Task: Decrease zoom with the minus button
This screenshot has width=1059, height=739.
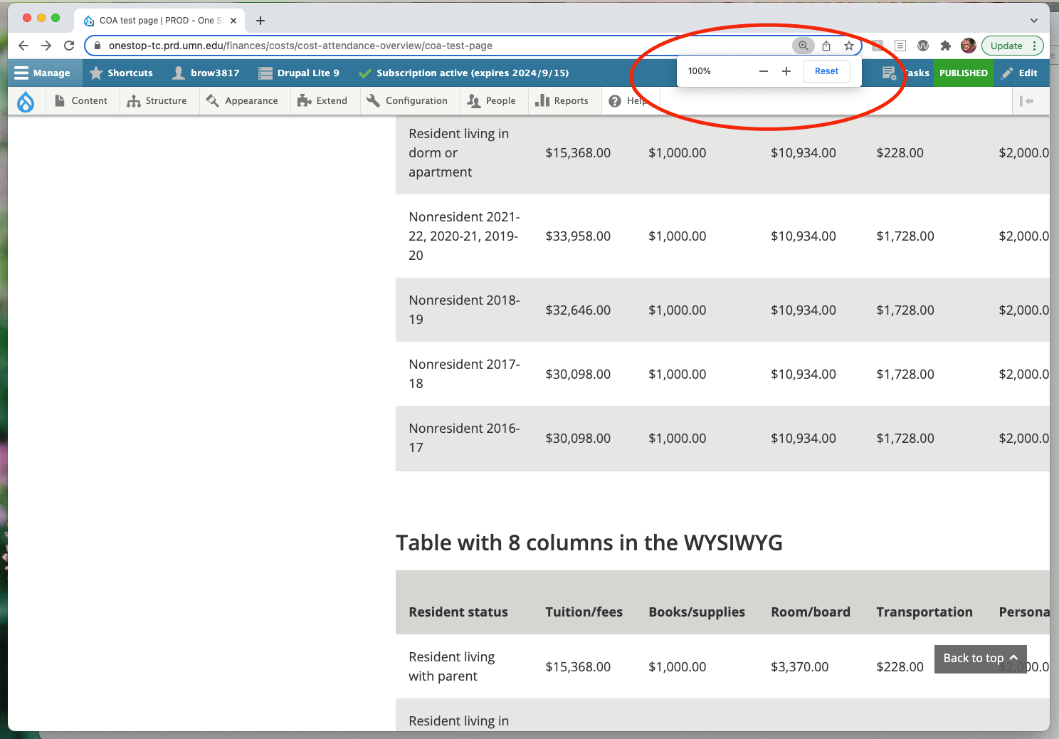Action: tap(764, 71)
